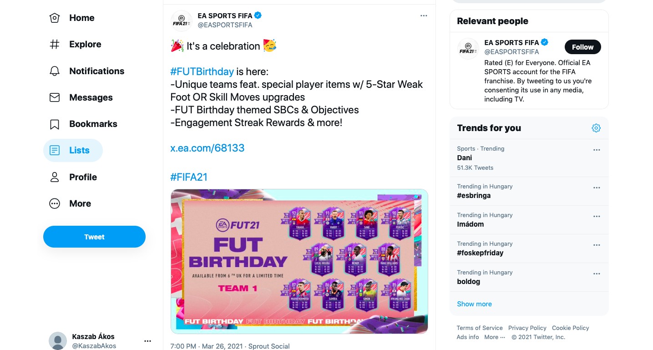Open Trends settings gear icon

tap(596, 128)
